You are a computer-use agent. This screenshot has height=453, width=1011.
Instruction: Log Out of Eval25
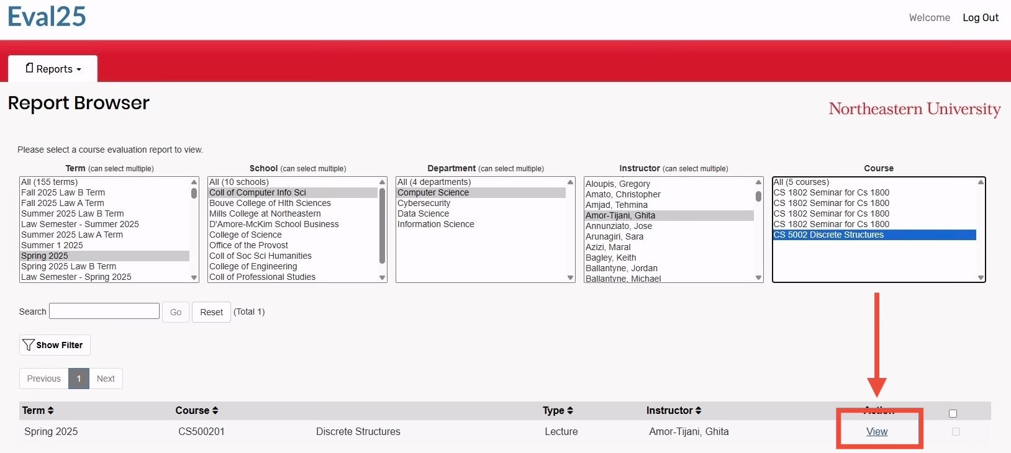[980, 17]
